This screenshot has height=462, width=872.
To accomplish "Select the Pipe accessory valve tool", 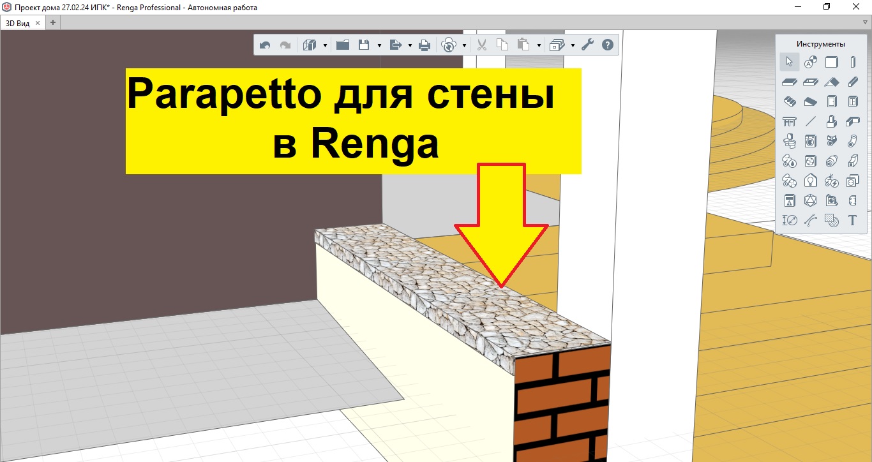I will coord(831,141).
